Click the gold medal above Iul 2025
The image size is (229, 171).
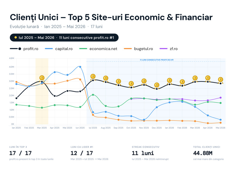93,76
